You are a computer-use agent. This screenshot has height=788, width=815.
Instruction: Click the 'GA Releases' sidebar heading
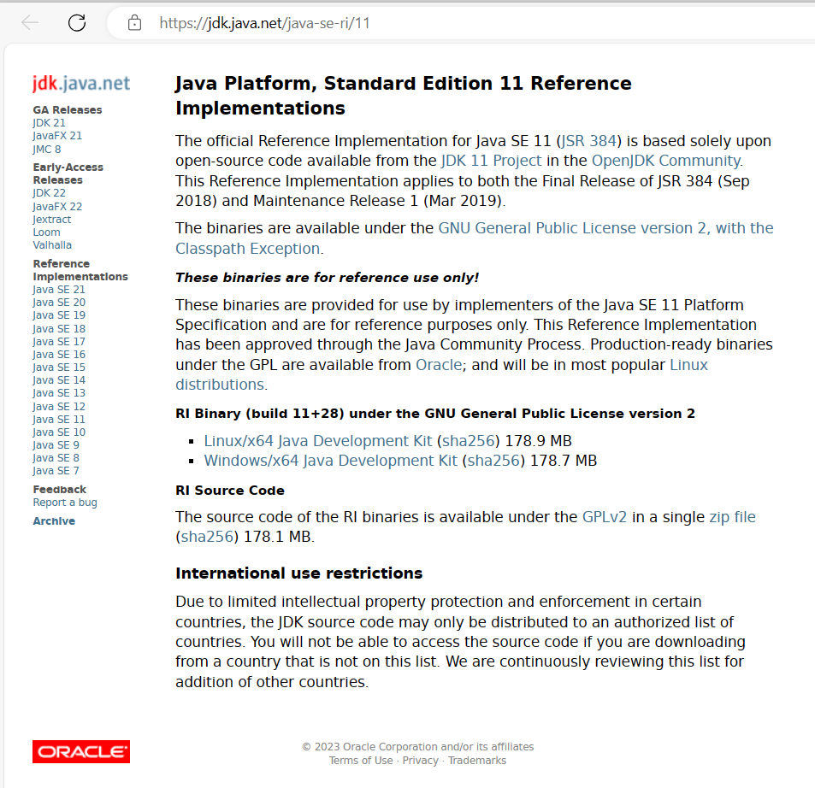(68, 110)
